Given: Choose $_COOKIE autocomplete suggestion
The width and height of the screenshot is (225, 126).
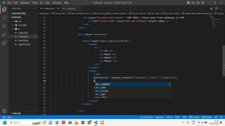Looking at the screenshot, I should (x=133, y=84).
